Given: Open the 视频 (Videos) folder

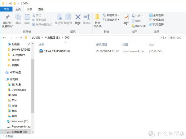Looking at the screenshot, I should [x=12, y=95].
